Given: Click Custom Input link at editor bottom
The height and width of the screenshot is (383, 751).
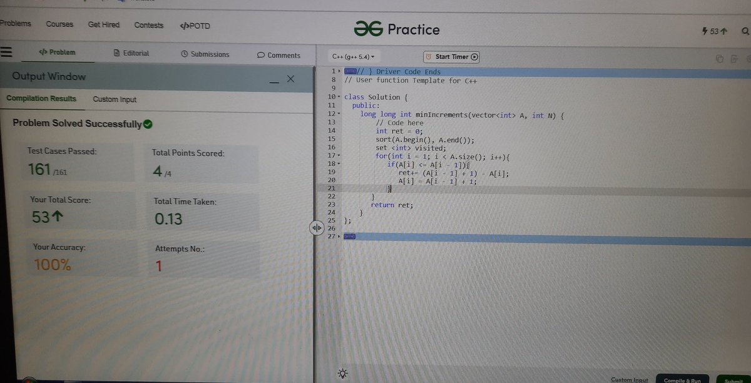Looking at the screenshot, I should point(630,379).
